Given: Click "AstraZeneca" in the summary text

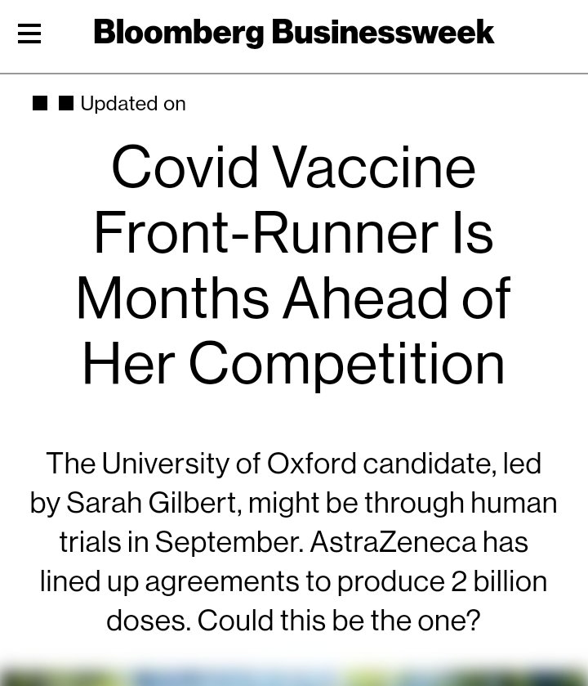Looking at the screenshot, I should [393, 541].
